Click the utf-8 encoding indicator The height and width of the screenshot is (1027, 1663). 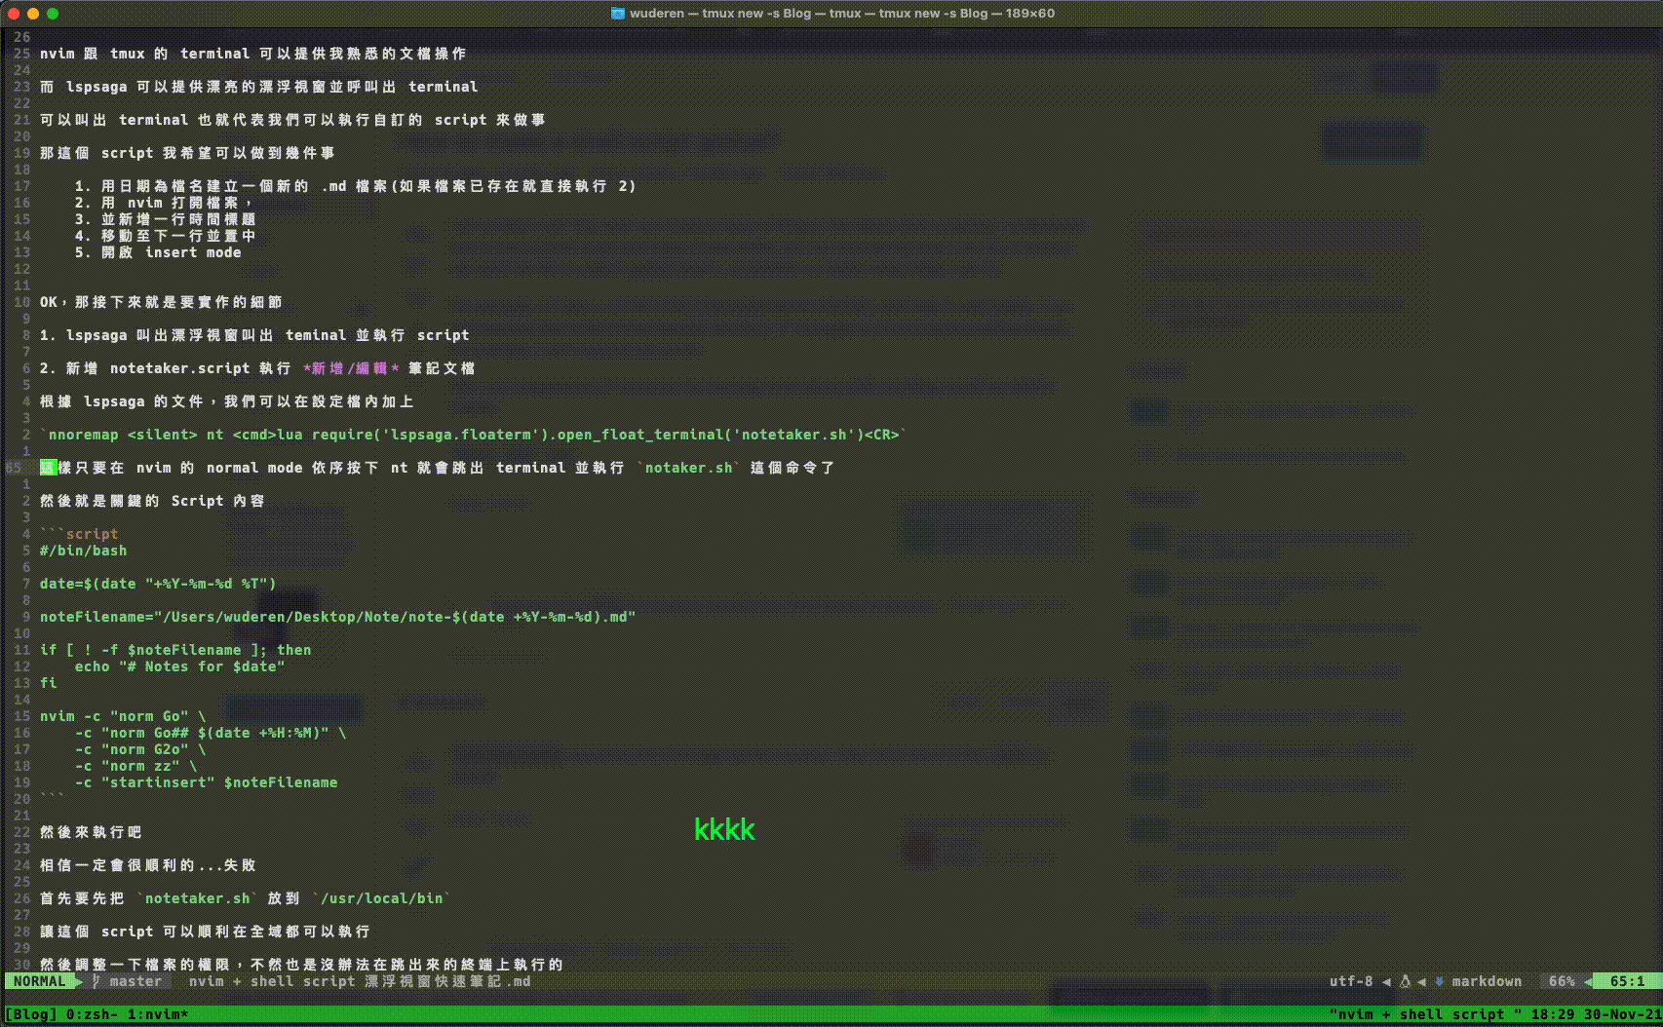coord(1351,981)
